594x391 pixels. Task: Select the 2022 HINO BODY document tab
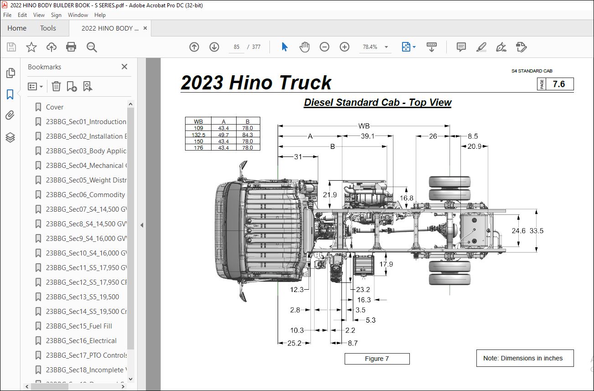coord(110,28)
